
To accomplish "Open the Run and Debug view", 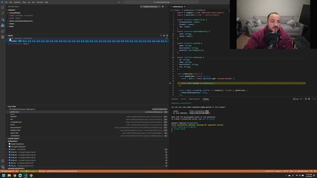I will [x=2, y=25].
